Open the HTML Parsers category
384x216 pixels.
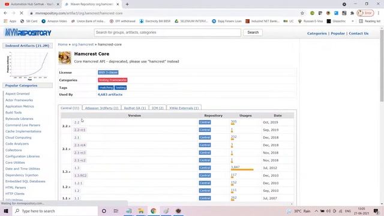tap(16, 188)
